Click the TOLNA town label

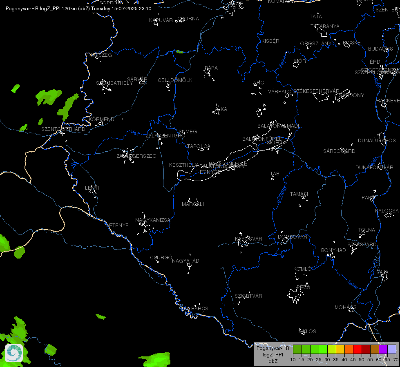pyautogui.click(x=366, y=230)
